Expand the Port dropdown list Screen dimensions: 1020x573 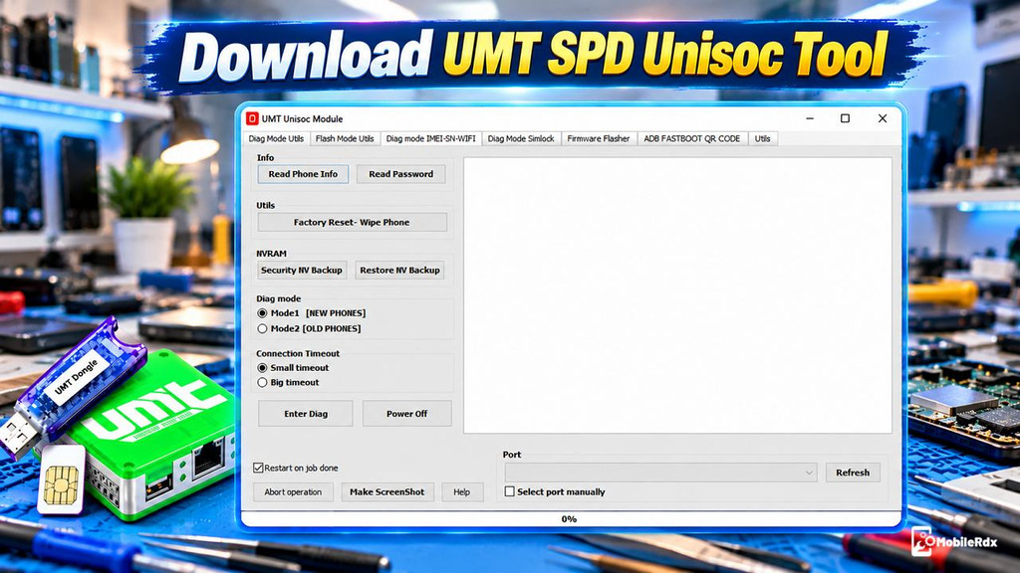pos(809,473)
